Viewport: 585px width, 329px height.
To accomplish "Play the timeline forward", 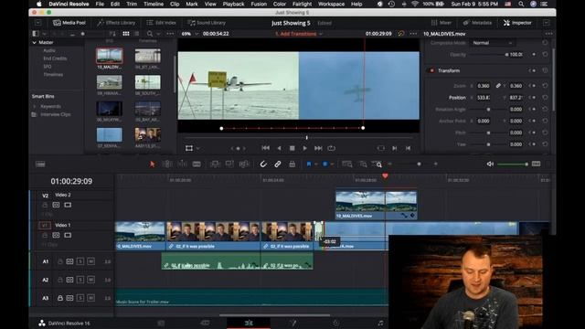I will (304, 148).
